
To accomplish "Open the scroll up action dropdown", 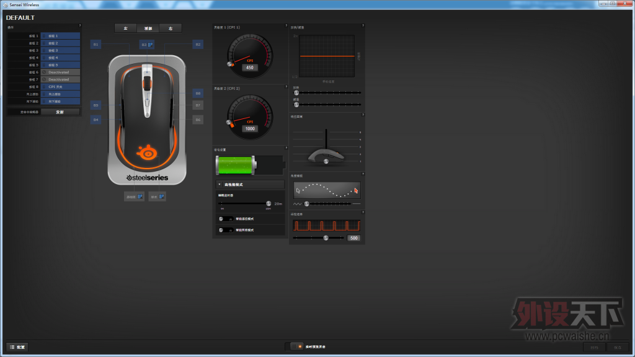I will pos(60,94).
